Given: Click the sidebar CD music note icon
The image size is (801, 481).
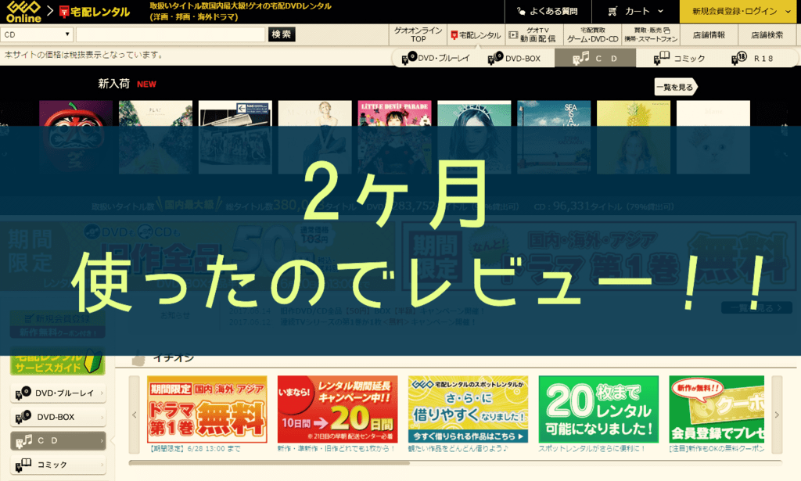Looking at the screenshot, I should pyautogui.click(x=23, y=440).
